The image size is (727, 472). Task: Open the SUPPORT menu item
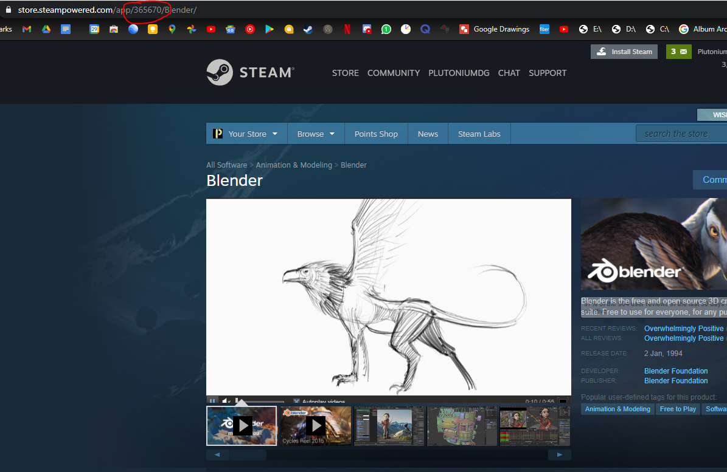coord(548,73)
